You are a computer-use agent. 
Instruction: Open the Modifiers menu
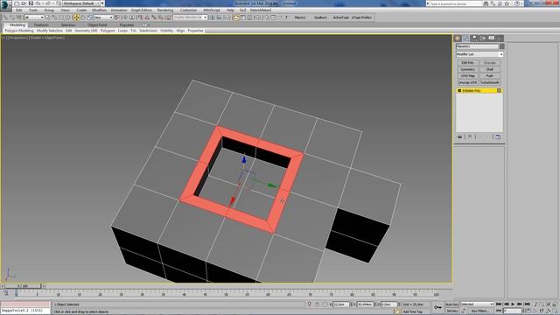(x=99, y=10)
